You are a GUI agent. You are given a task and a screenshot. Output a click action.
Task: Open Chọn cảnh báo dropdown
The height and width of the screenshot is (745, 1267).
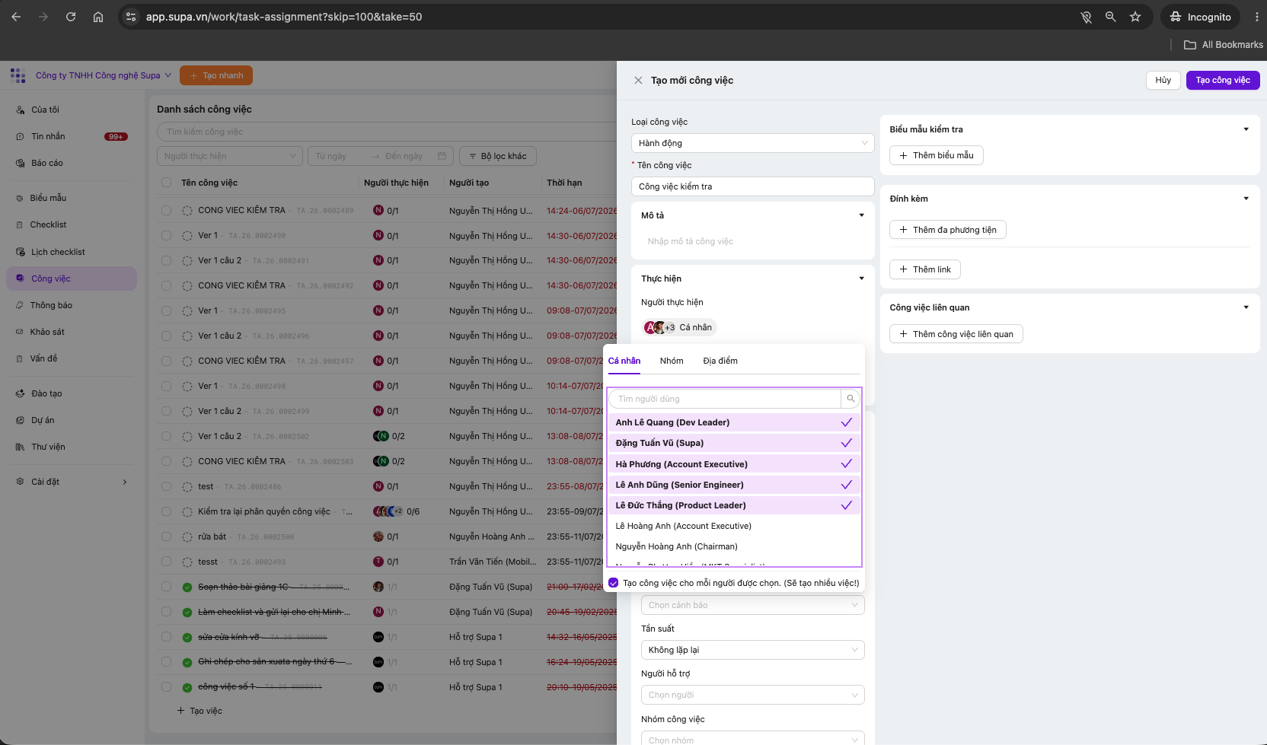752,605
